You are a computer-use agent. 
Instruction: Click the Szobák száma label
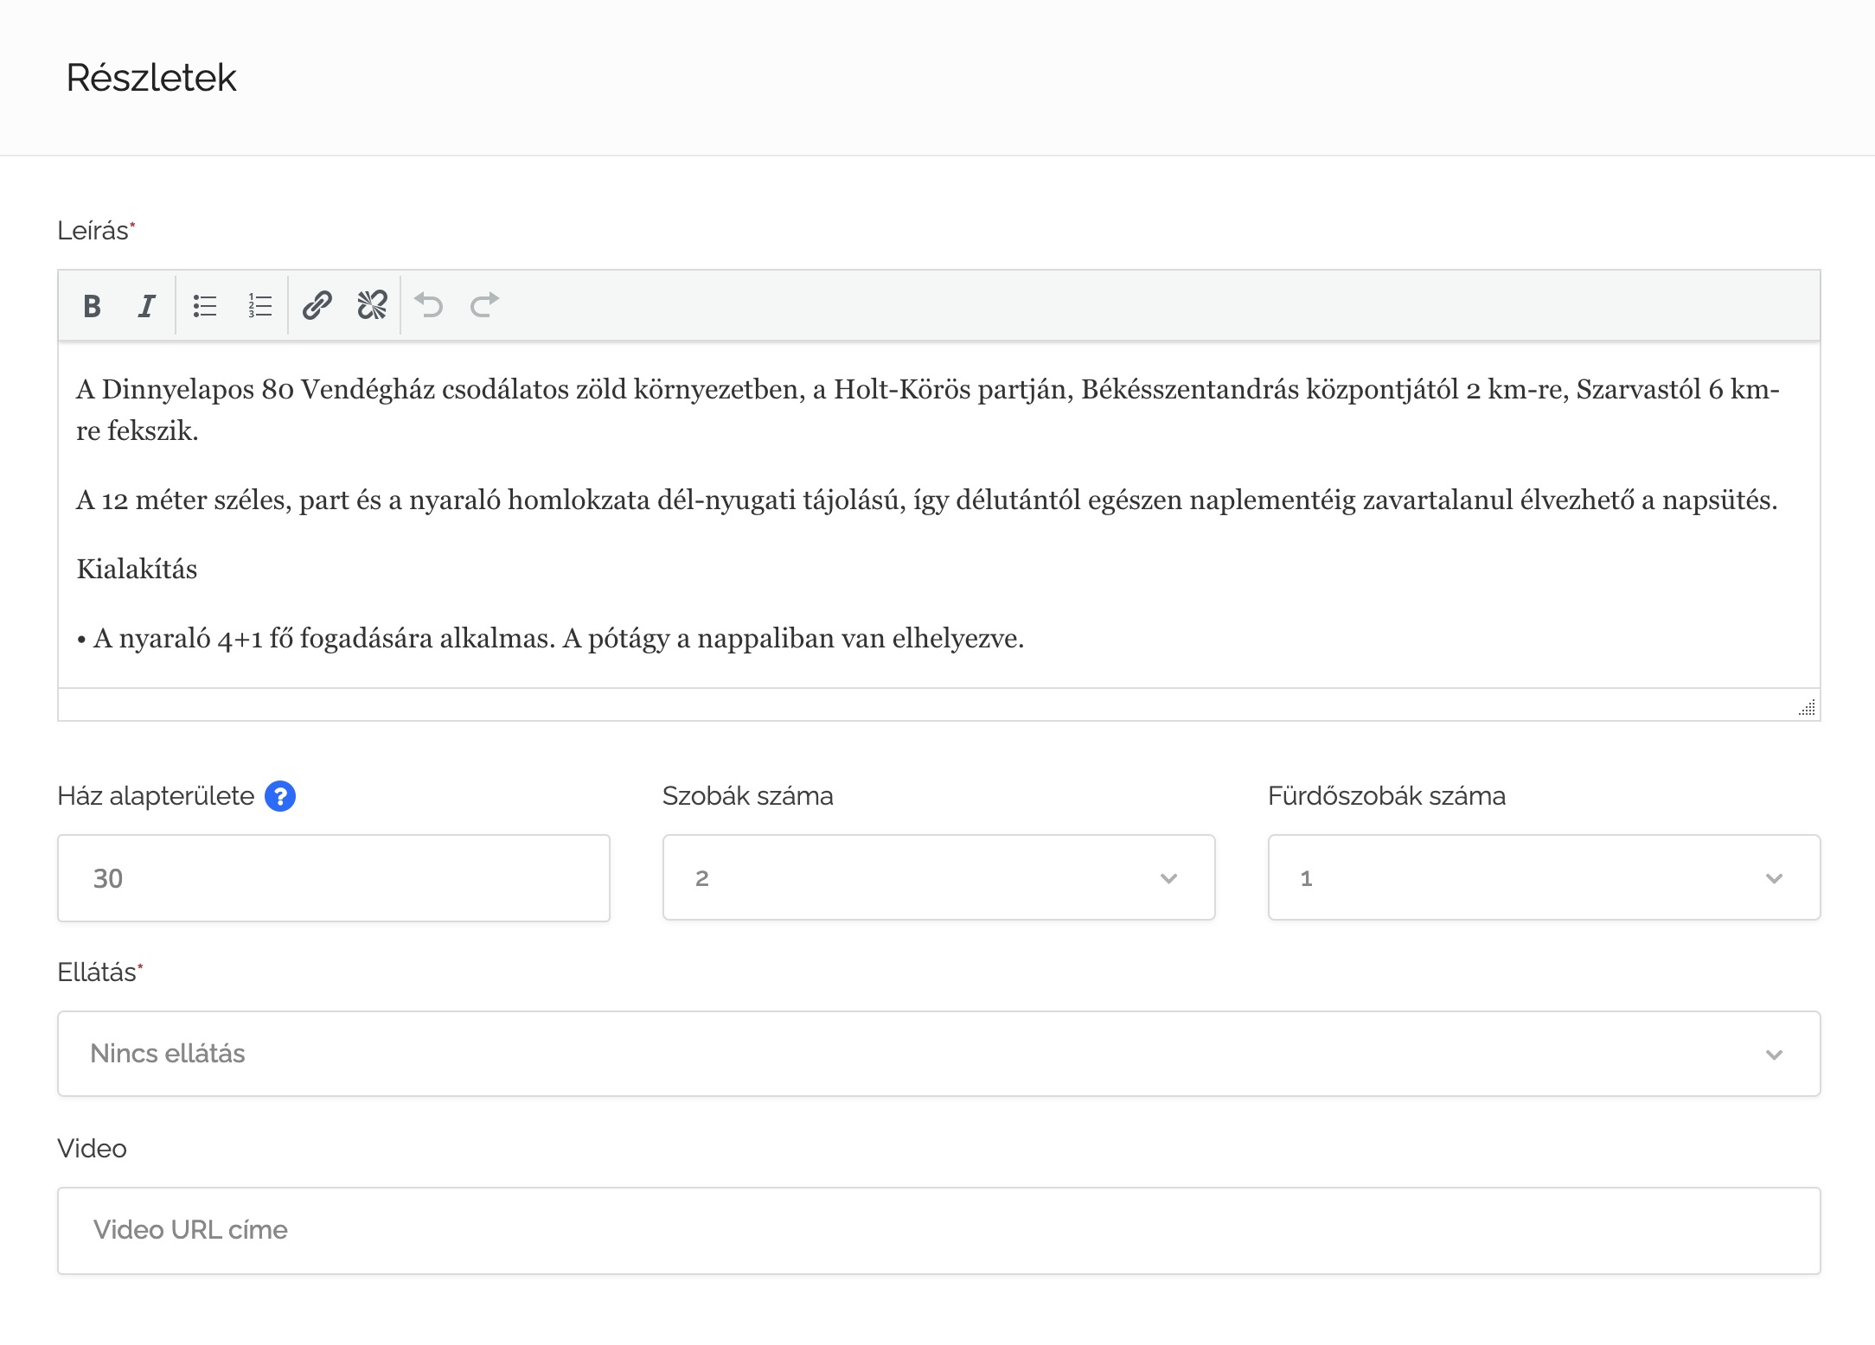(x=748, y=796)
